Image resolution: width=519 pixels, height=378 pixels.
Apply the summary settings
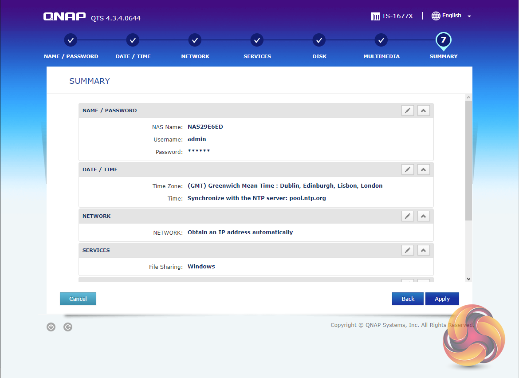click(442, 299)
